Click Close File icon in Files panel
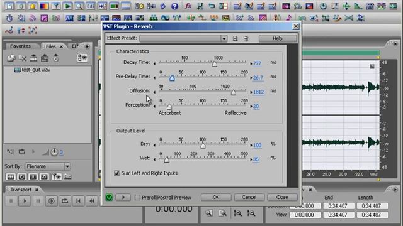Screen dimensions: 403x226 click(23, 58)
